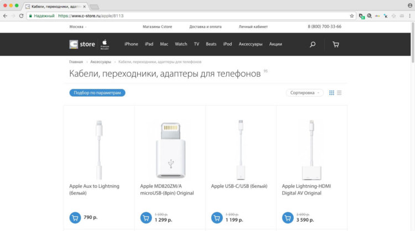
Task: Go back with the browser back arrow
Action: tap(6, 16)
